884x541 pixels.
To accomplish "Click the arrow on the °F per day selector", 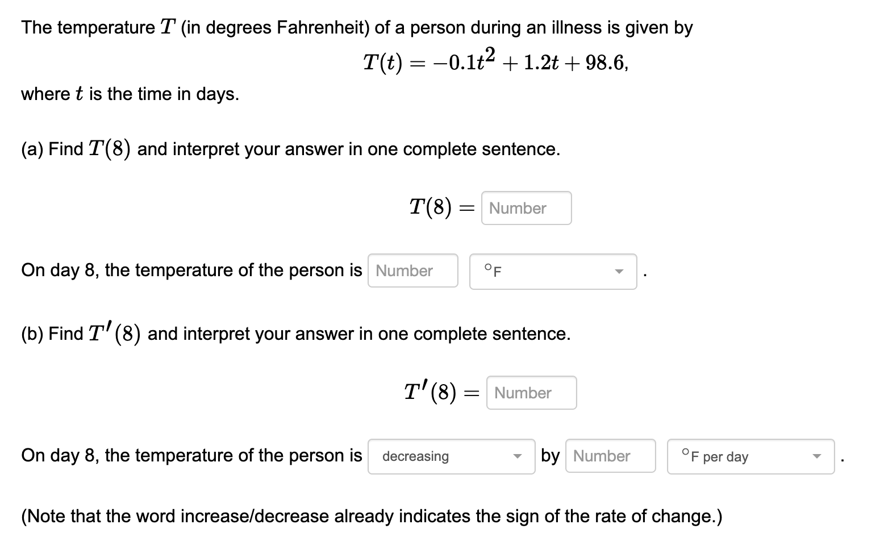I will click(x=818, y=456).
